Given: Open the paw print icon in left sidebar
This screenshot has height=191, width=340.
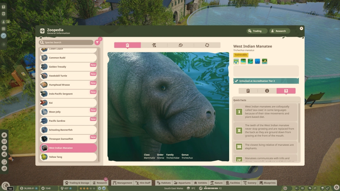Looking at the screenshot, I should [4, 14].
